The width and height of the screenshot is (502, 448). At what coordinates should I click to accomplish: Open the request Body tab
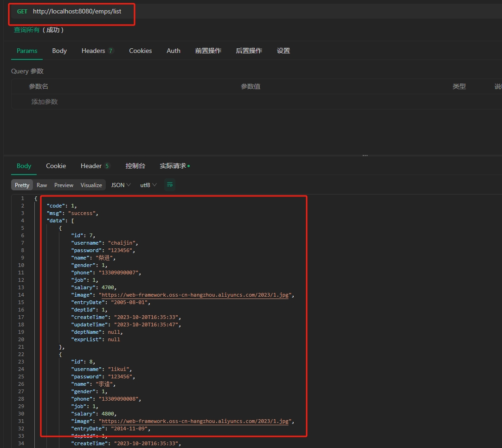pyautogui.click(x=59, y=51)
